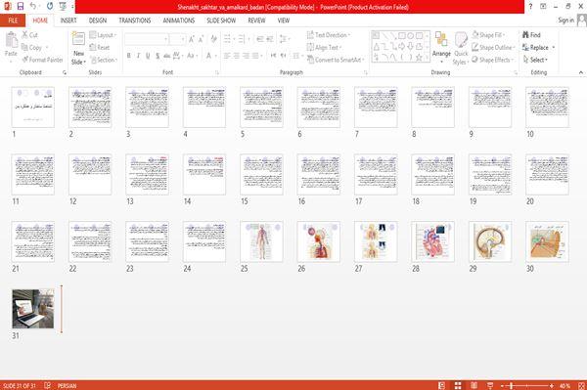Select slide 25 thumbnail with body diagram
The image size is (587, 390).
point(261,241)
